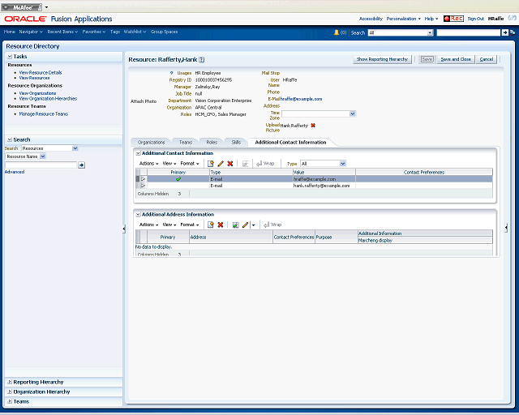Image resolution: width=519 pixels, height=415 pixels.
Task: Open Actions menu in Contact Information toolbar
Action: (148, 164)
